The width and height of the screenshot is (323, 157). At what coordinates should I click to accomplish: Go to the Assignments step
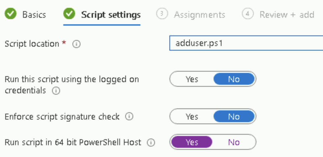tap(199, 15)
